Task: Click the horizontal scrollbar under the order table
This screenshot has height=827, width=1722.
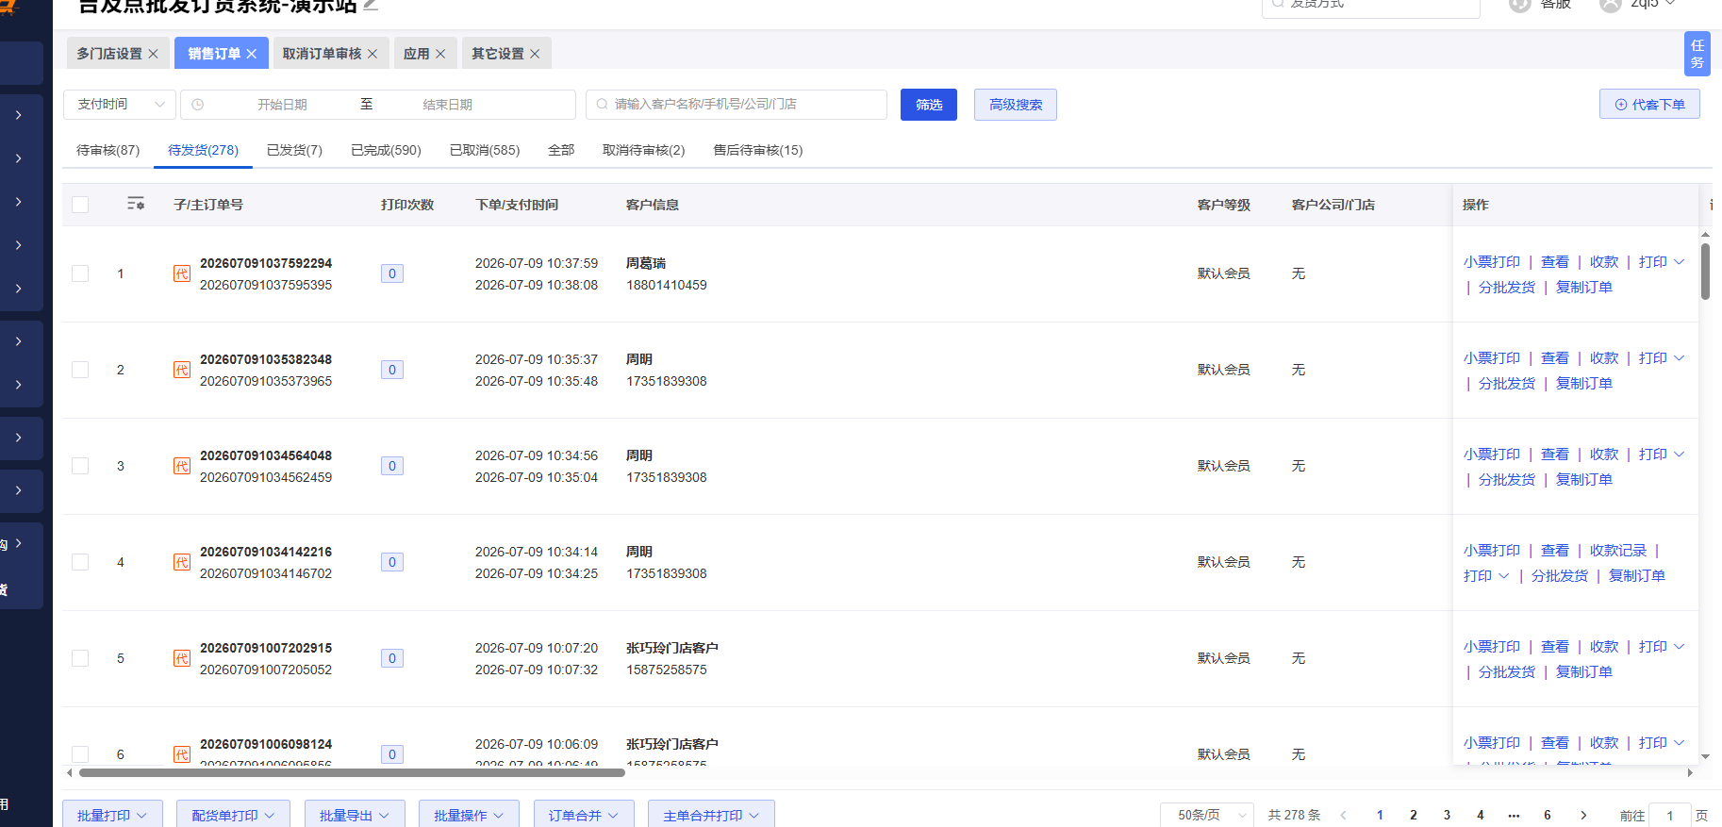Action: coord(352,772)
